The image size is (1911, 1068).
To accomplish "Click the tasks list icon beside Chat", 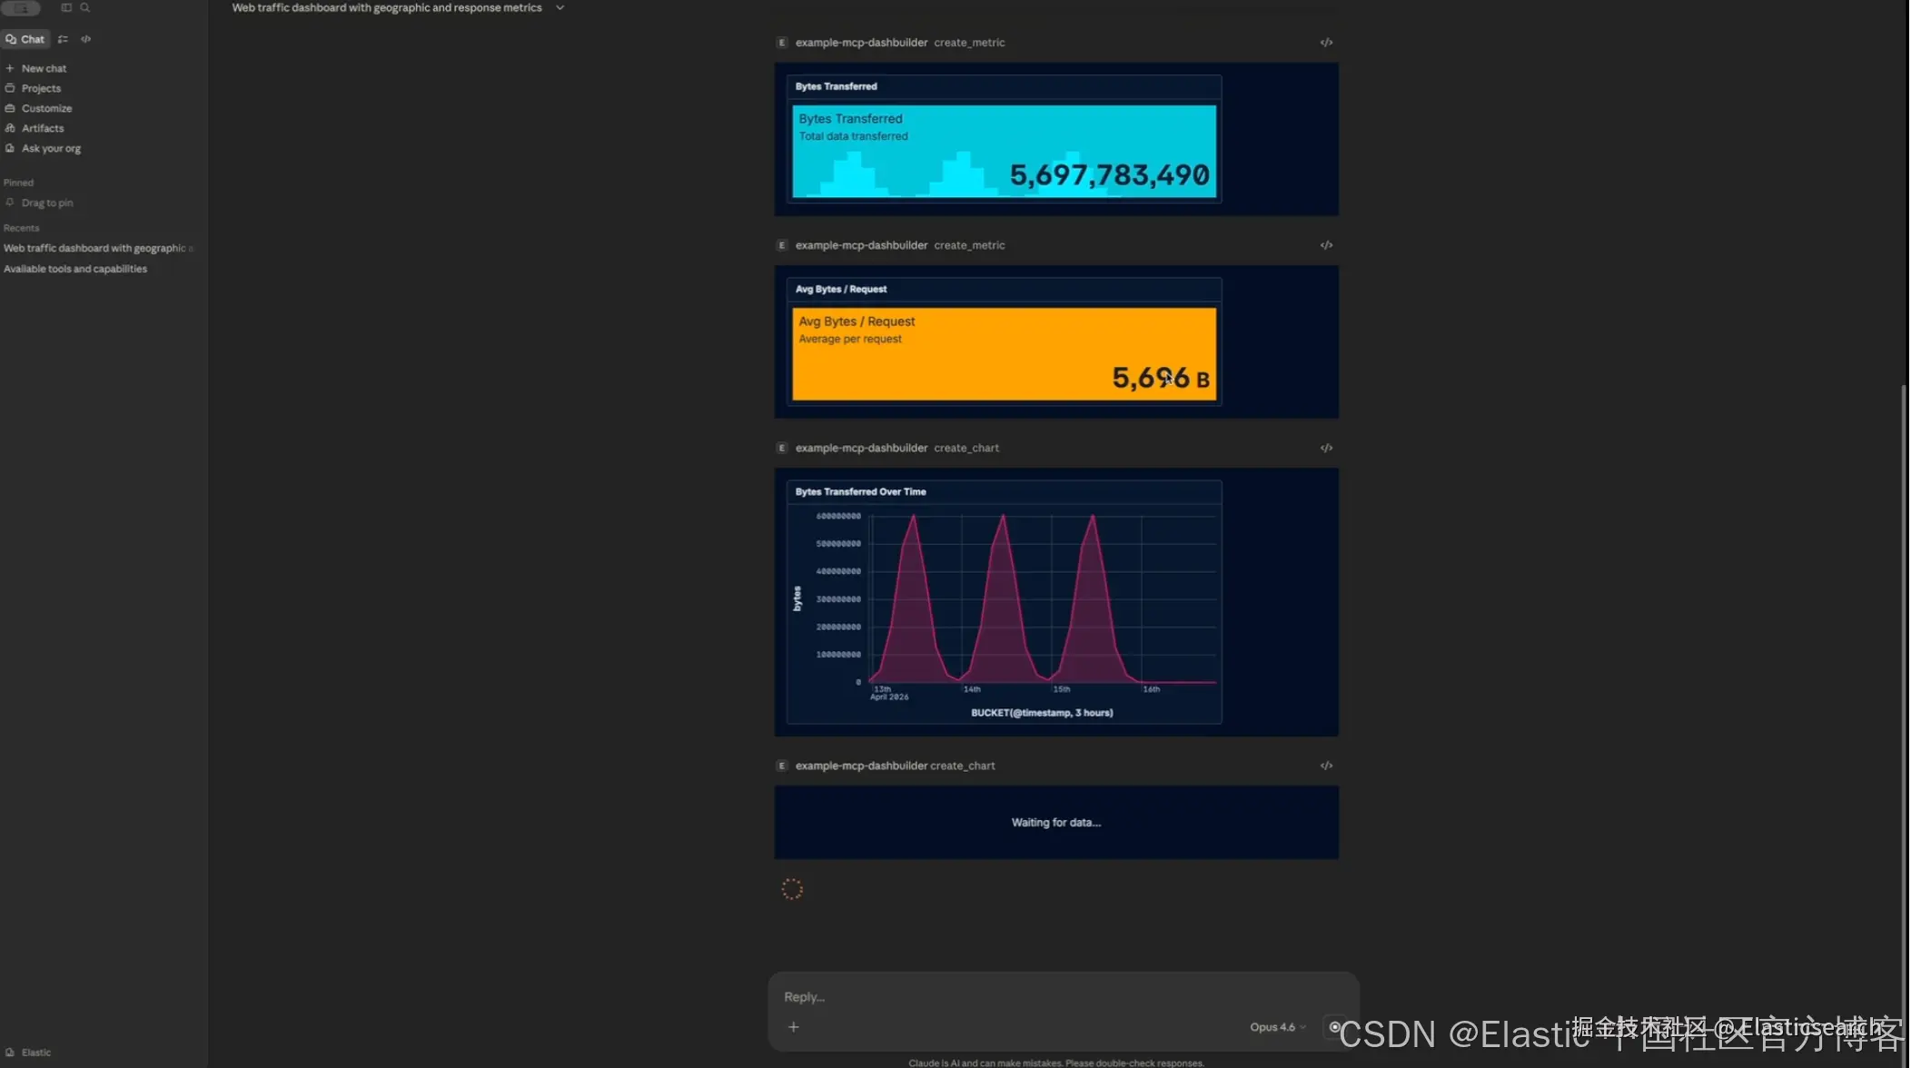I will point(63,39).
